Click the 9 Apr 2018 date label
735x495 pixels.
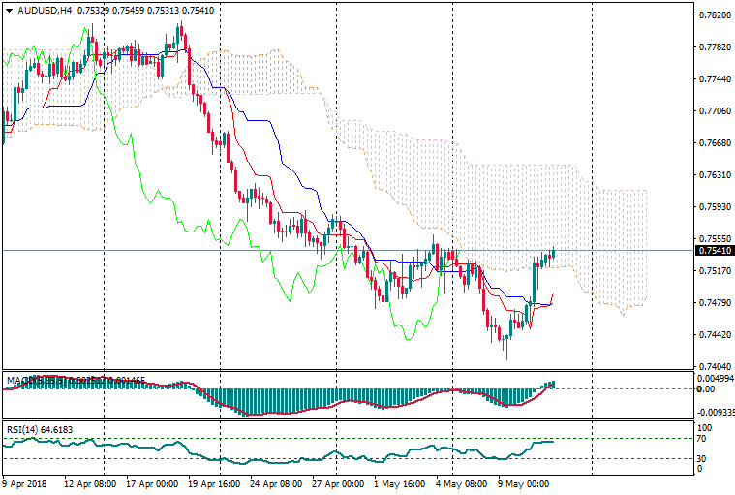coord(24,482)
